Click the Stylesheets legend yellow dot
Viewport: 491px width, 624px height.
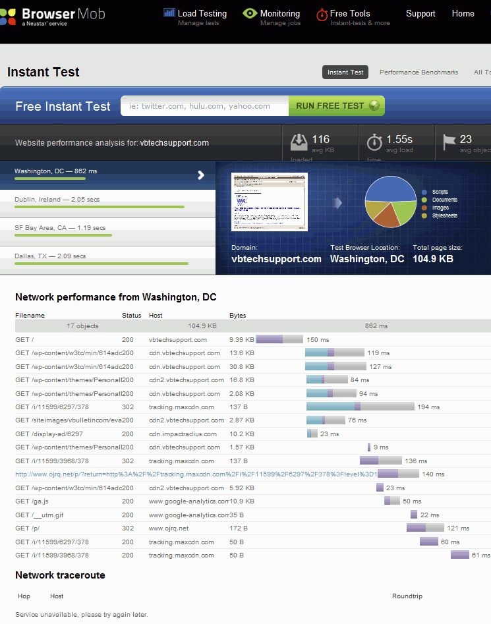click(x=424, y=215)
